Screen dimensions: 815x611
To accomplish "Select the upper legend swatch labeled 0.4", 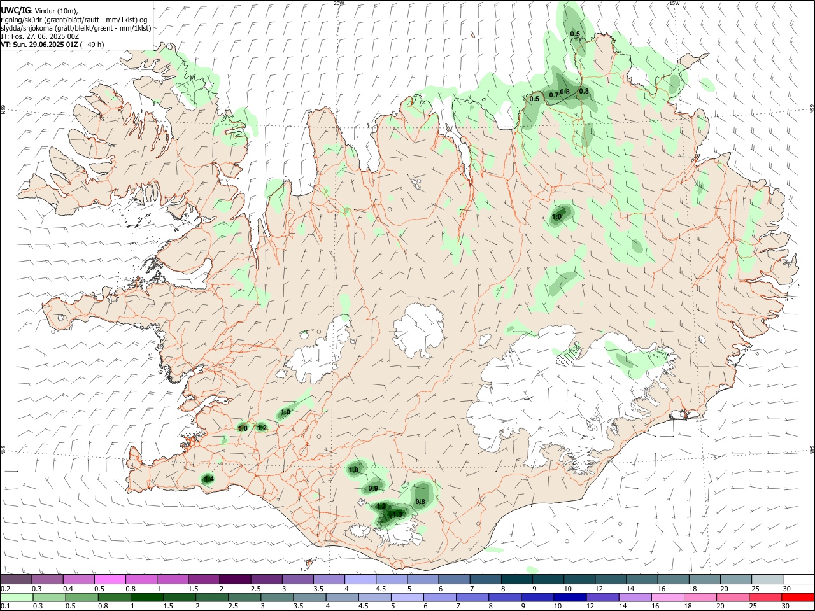I will [x=78, y=579].
